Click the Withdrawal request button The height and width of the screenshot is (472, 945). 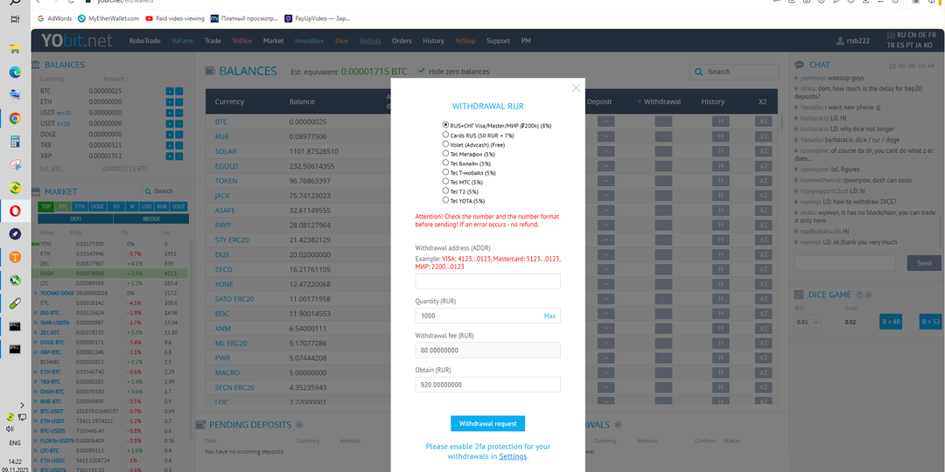tap(487, 423)
